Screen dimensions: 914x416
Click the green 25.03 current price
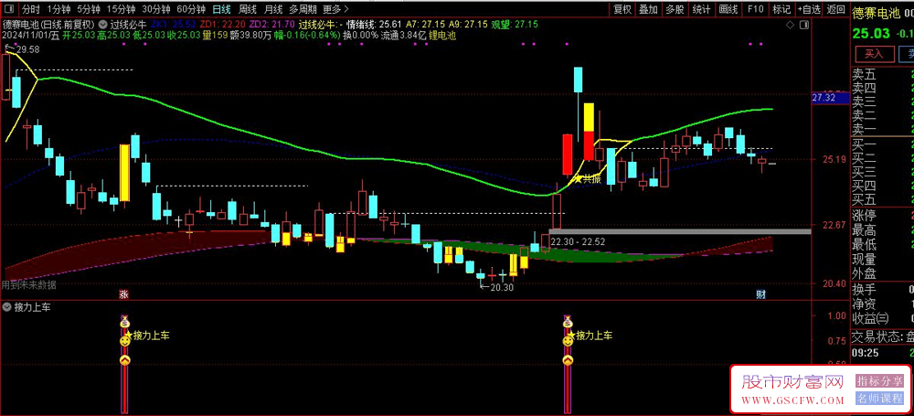(x=871, y=33)
